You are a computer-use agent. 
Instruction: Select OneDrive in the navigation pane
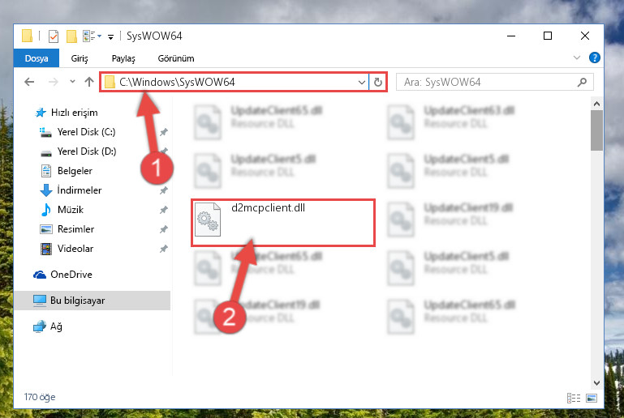pyautogui.click(x=71, y=275)
